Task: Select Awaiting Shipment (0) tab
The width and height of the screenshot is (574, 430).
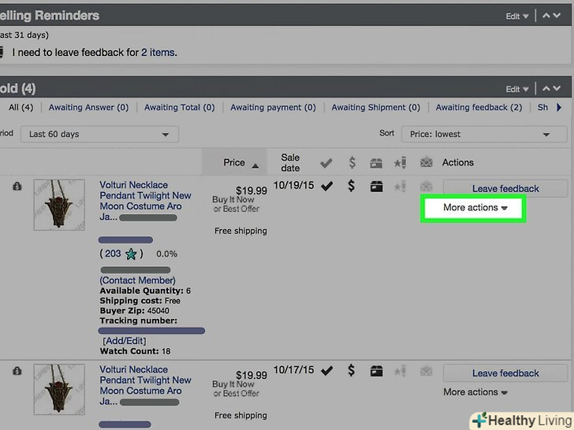Action: (375, 107)
